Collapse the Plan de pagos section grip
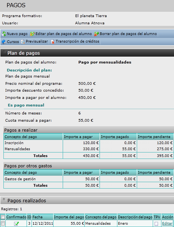The width and height of the screenshot is (174, 227). point(4,52)
